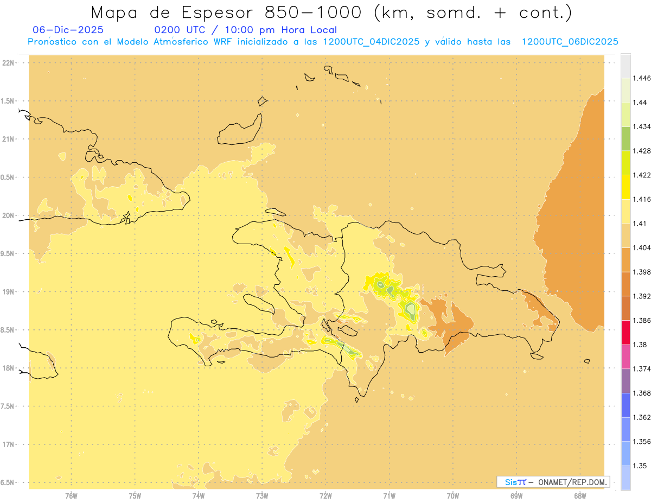This screenshot has height=503, width=651.
Task: Click the legend value '1.362'
Action: pyautogui.click(x=642, y=417)
